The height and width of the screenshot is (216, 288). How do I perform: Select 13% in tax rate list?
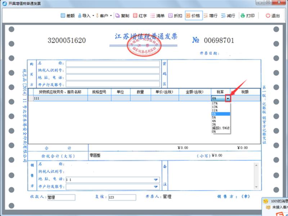[x=221, y=107]
